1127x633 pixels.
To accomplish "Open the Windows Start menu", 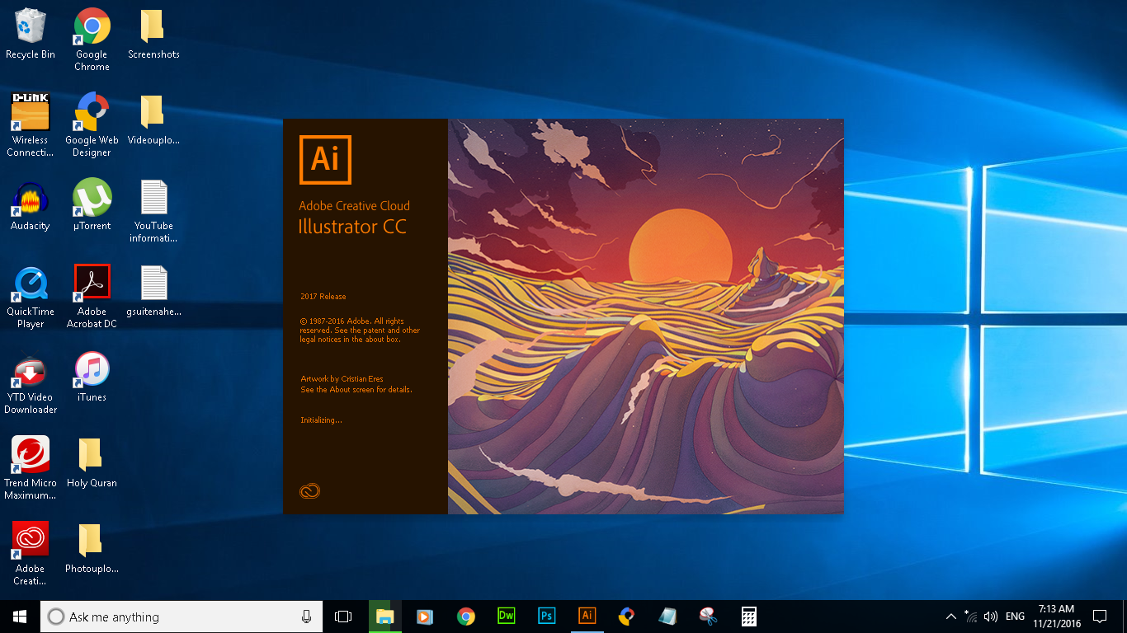I will pos(20,617).
